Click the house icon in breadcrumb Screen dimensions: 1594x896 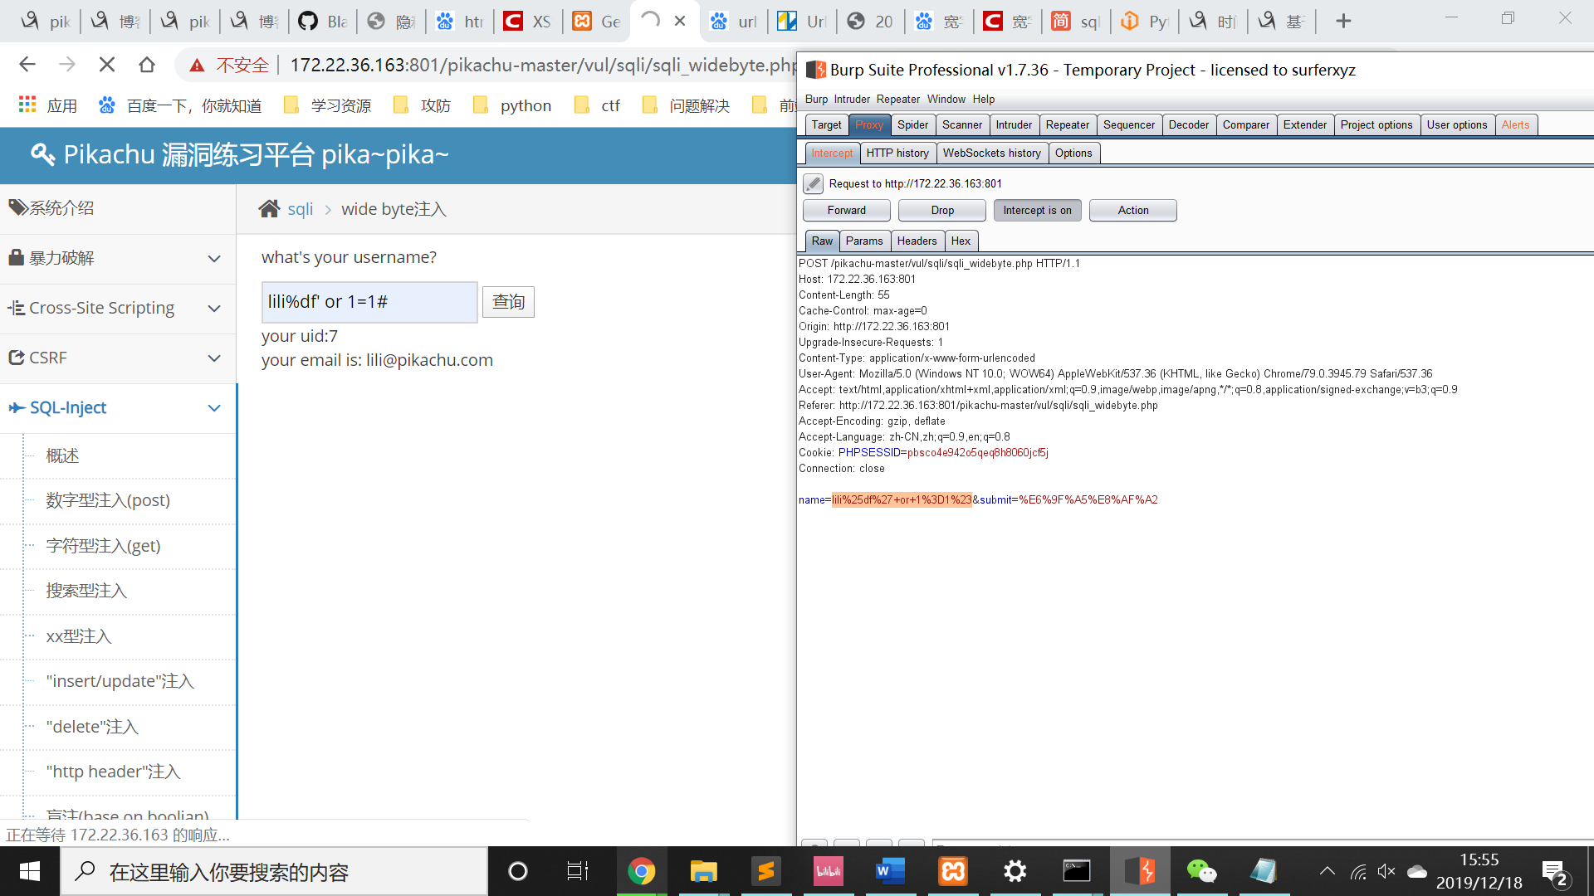(x=269, y=209)
